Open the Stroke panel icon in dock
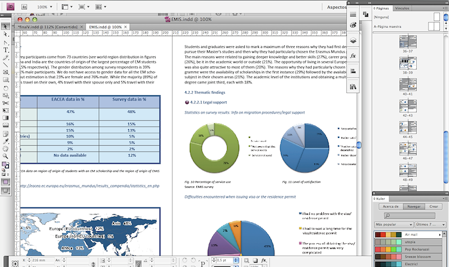 [x=353, y=14]
